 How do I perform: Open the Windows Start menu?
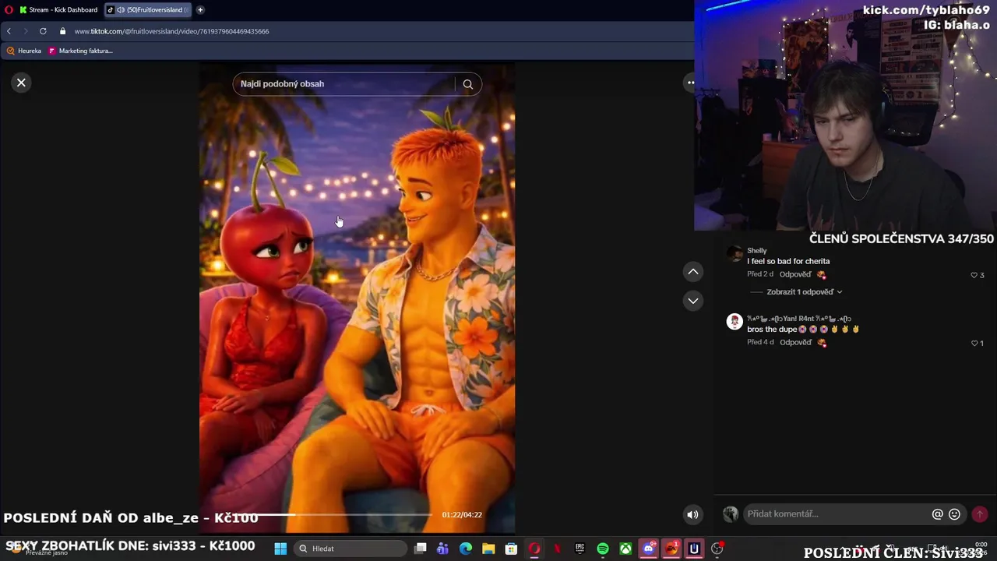(280, 549)
